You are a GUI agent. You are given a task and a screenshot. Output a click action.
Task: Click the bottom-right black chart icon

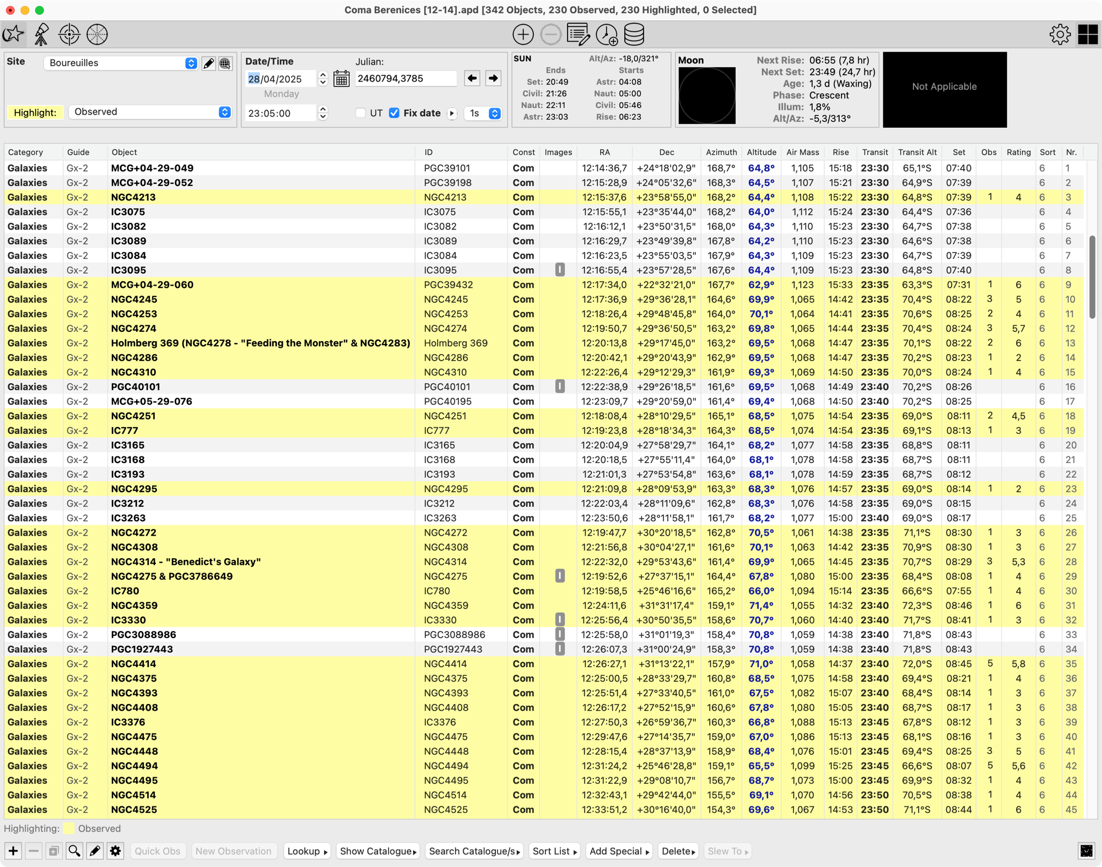(x=1087, y=851)
